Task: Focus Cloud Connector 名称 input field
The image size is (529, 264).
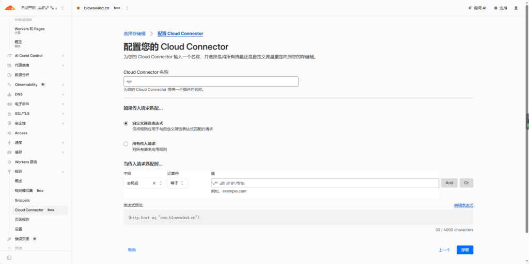Action: 211,81
